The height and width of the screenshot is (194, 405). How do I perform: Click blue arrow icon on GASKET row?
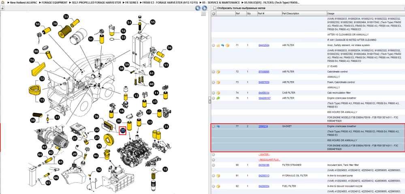[218, 127]
